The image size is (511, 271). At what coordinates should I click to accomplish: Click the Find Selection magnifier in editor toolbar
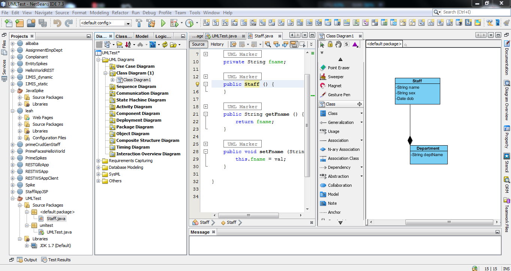pyautogui.click(x=268, y=44)
